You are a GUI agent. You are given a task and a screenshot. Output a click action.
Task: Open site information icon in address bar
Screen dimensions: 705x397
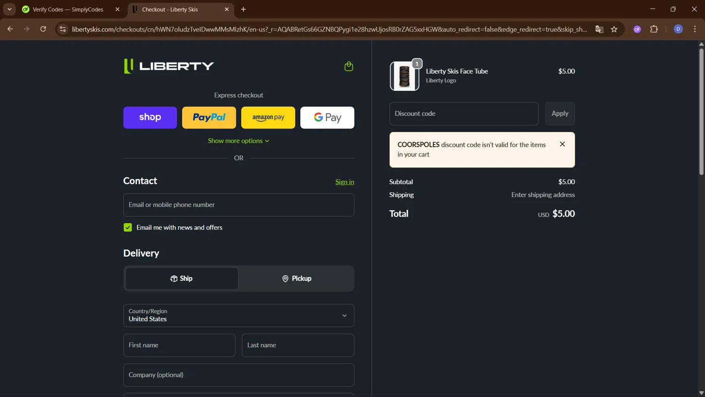click(63, 29)
